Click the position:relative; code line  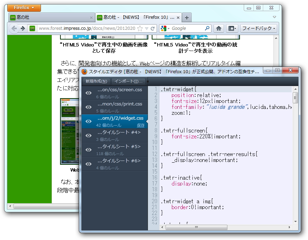click(196, 95)
